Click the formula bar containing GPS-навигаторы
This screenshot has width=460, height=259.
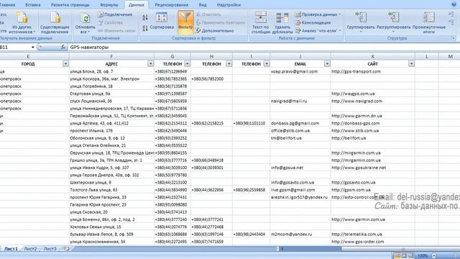click(x=264, y=47)
